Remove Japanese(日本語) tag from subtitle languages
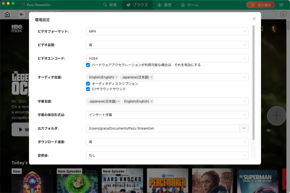 pyautogui.click(x=119, y=101)
